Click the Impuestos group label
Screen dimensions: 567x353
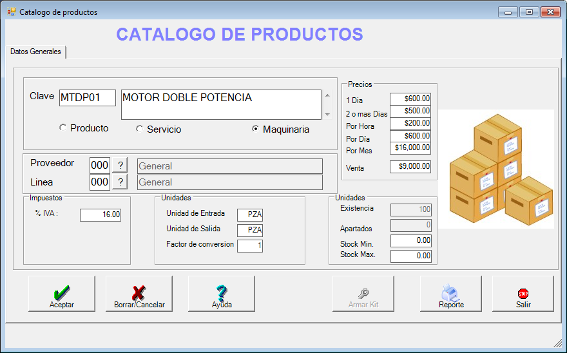pos(46,198)
